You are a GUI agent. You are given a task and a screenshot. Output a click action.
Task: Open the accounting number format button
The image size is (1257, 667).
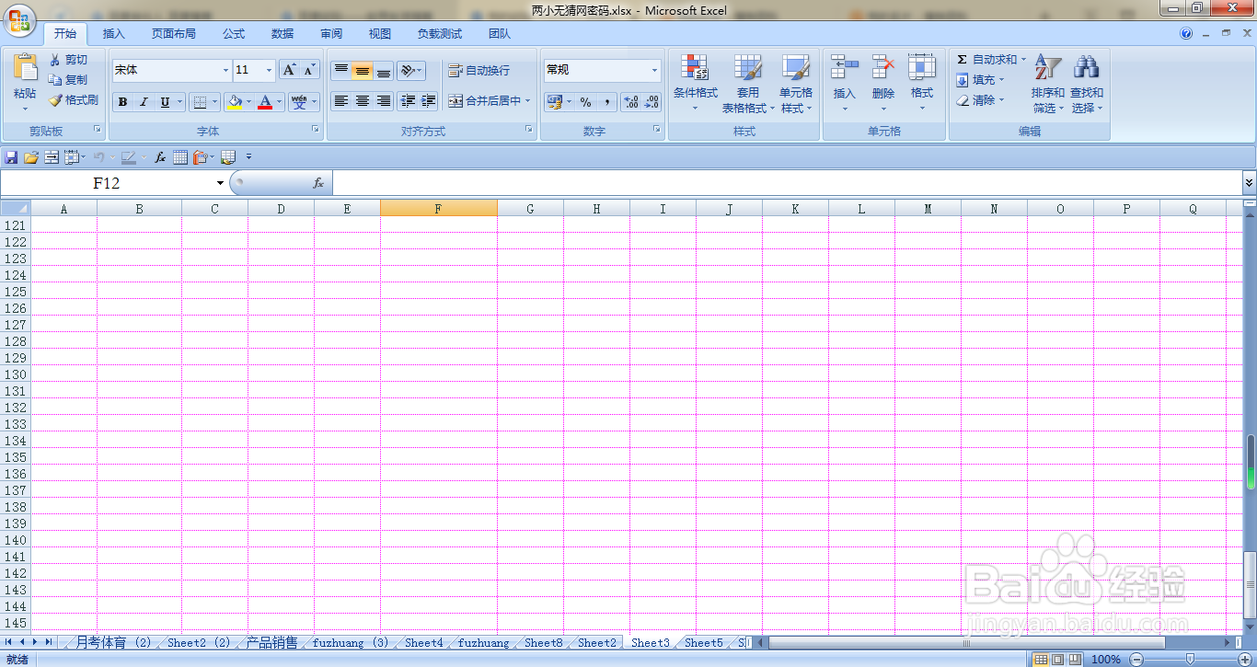click(554, 102)
